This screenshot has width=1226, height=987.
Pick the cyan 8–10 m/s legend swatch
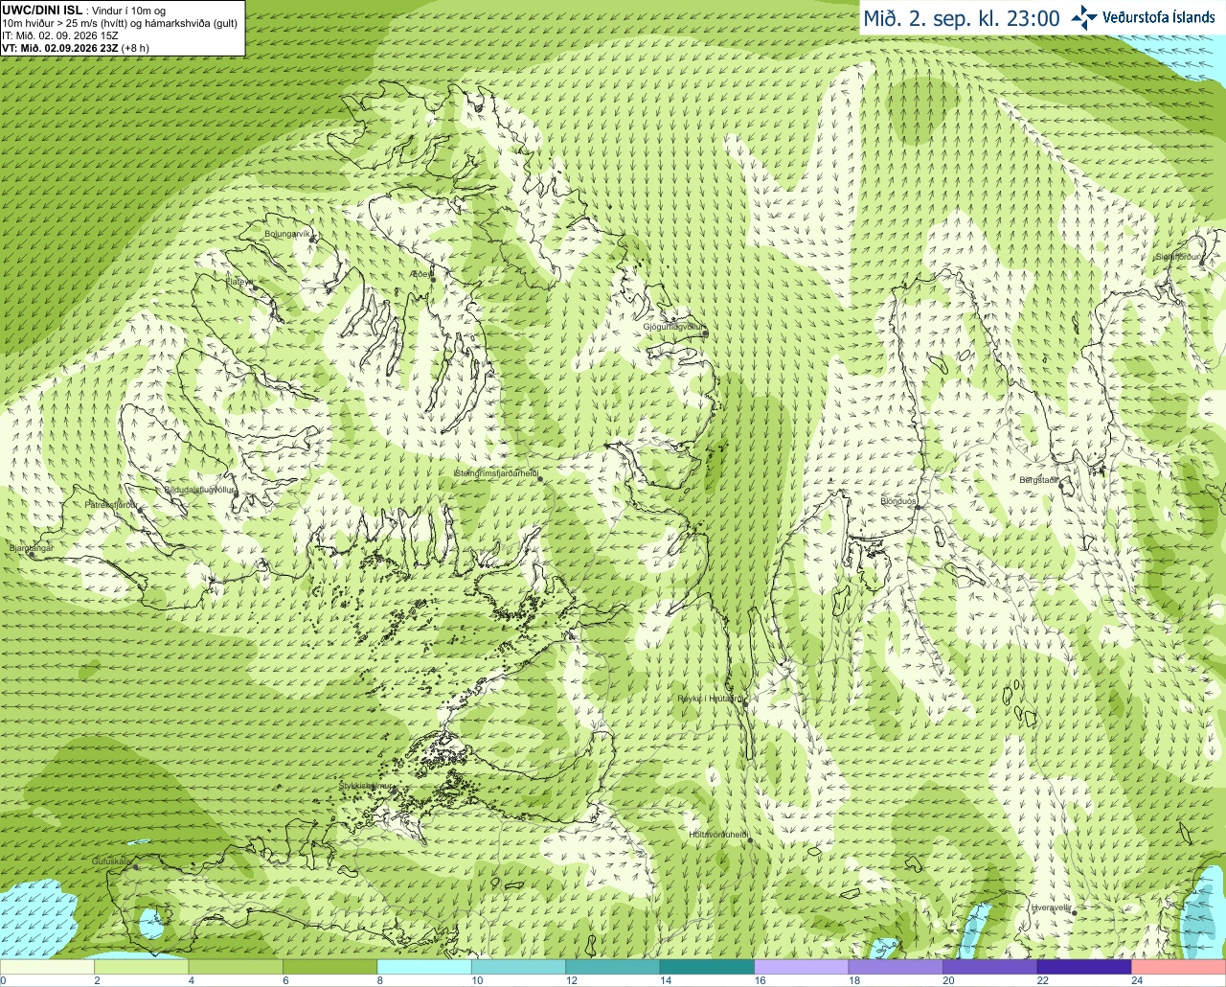424,967
